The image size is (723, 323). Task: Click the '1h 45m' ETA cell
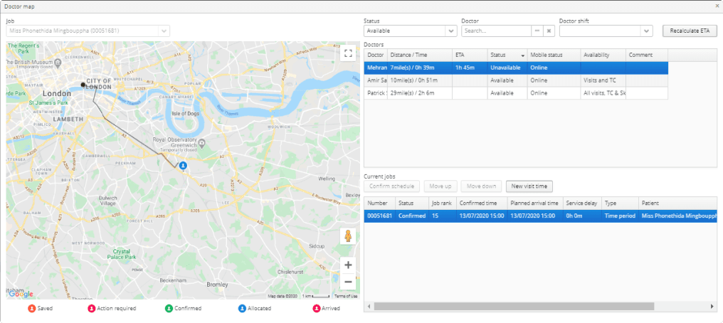tap(470, 68)
